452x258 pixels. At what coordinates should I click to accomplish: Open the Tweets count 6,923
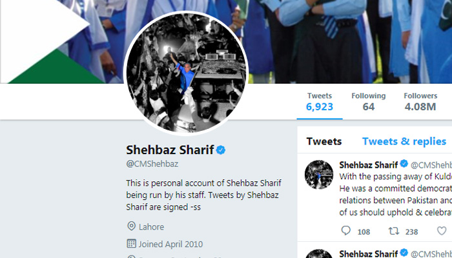(320, 102)
